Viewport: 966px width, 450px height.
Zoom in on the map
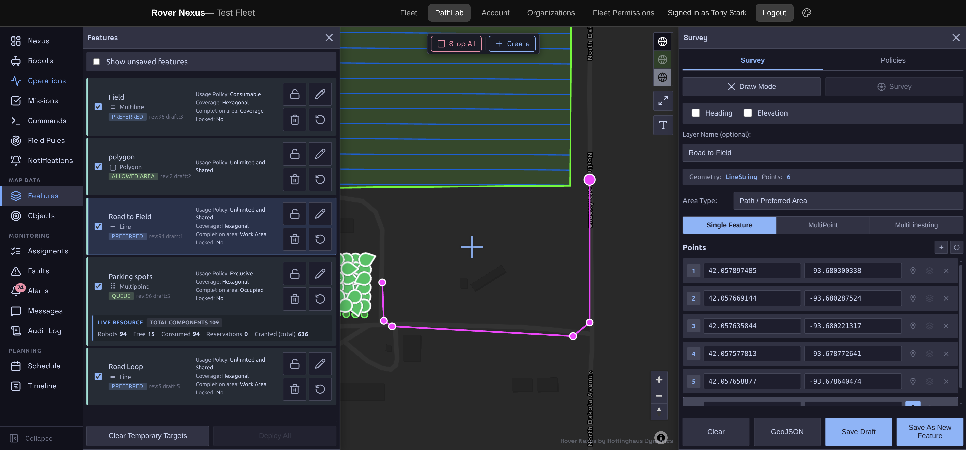coord(659,380)
